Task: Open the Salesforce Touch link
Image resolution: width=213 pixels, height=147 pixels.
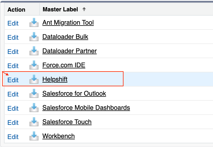Action: pos(67,122)
